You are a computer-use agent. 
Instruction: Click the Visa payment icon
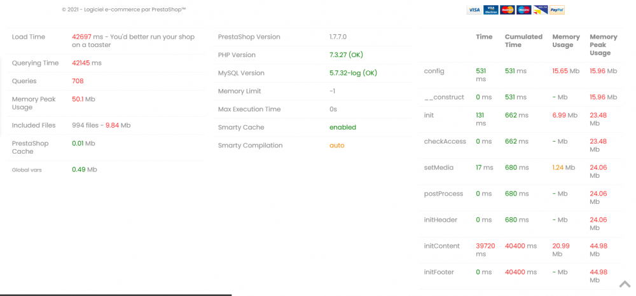pyautogui.click(x=474, y=10)
